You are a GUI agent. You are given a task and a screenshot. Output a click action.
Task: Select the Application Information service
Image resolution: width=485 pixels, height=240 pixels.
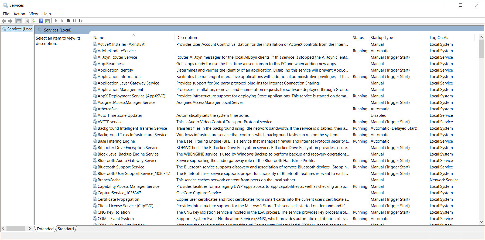click(119, 77)
